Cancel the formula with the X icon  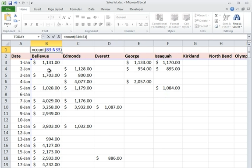pos(48,37)
